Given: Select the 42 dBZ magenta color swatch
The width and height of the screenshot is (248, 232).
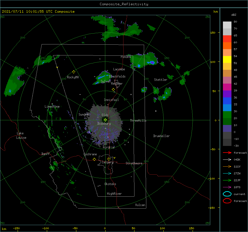Looking at the screenshot, I should pos(227,87).
